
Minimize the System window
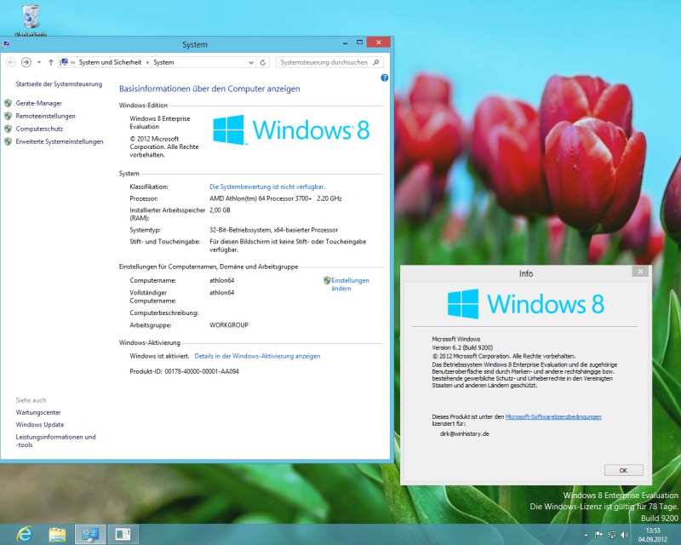(346, 43)
